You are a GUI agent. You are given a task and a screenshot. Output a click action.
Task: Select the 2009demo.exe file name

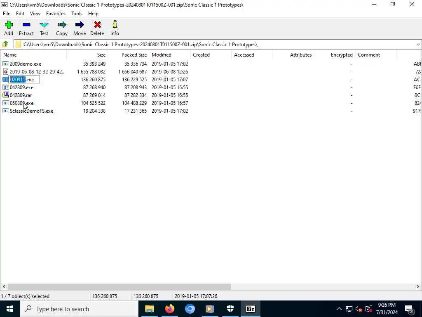click(26, 64)
